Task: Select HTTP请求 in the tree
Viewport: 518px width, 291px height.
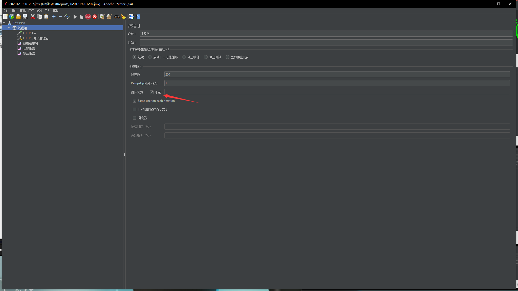Action: (30, 33)
